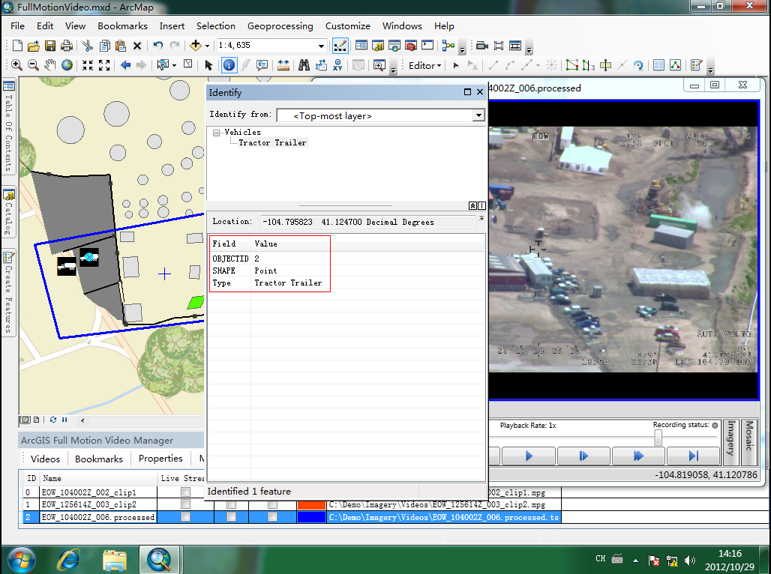This screenshot has width=771, height=574.
Task: Open the ModelBuilder window icon
Action: pos(448,46)
